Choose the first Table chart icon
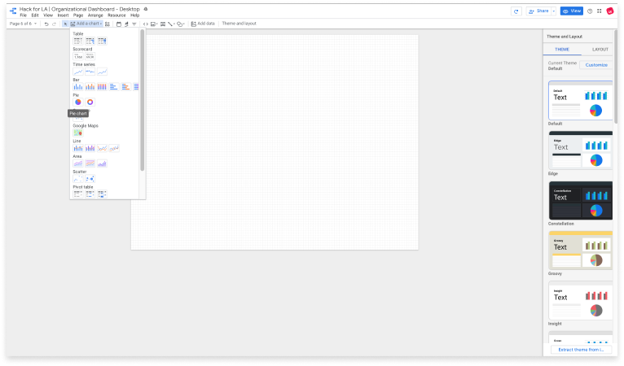Screen dimensions: 624x366 [x=78, y=41]
